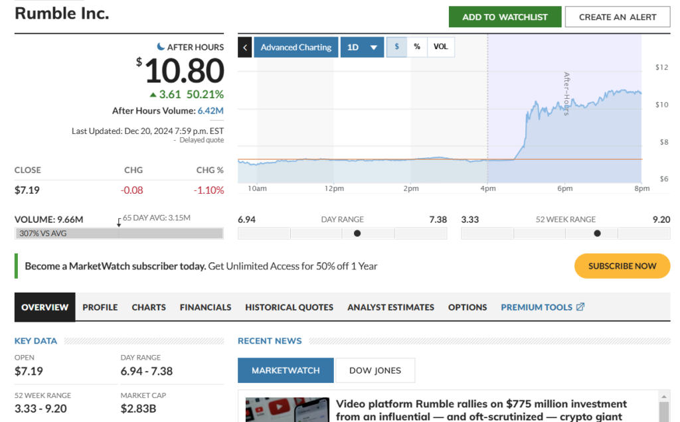This screenshot has height=422, width=680.
Task: Click Create an Alert button
Action: tap(617, 17)
